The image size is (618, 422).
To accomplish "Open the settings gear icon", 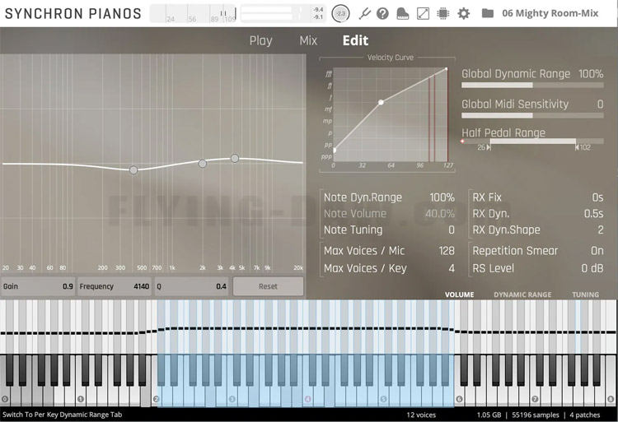I will pos(463,14).
